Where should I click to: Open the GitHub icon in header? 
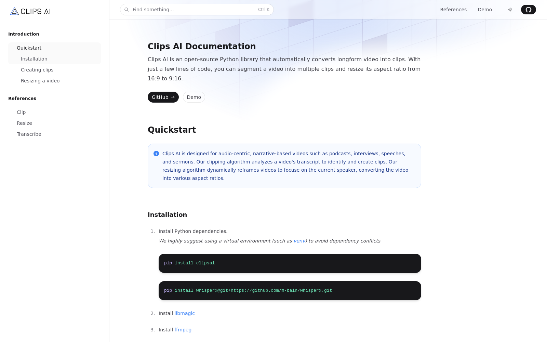(x=529, y=10)
